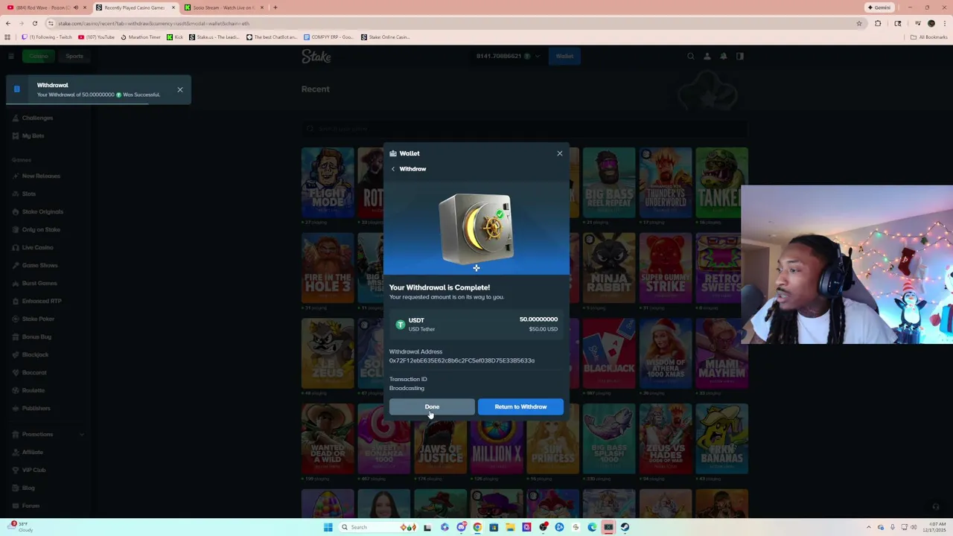Mute the Rod Wave tab speaker icon

click(76, 7)
